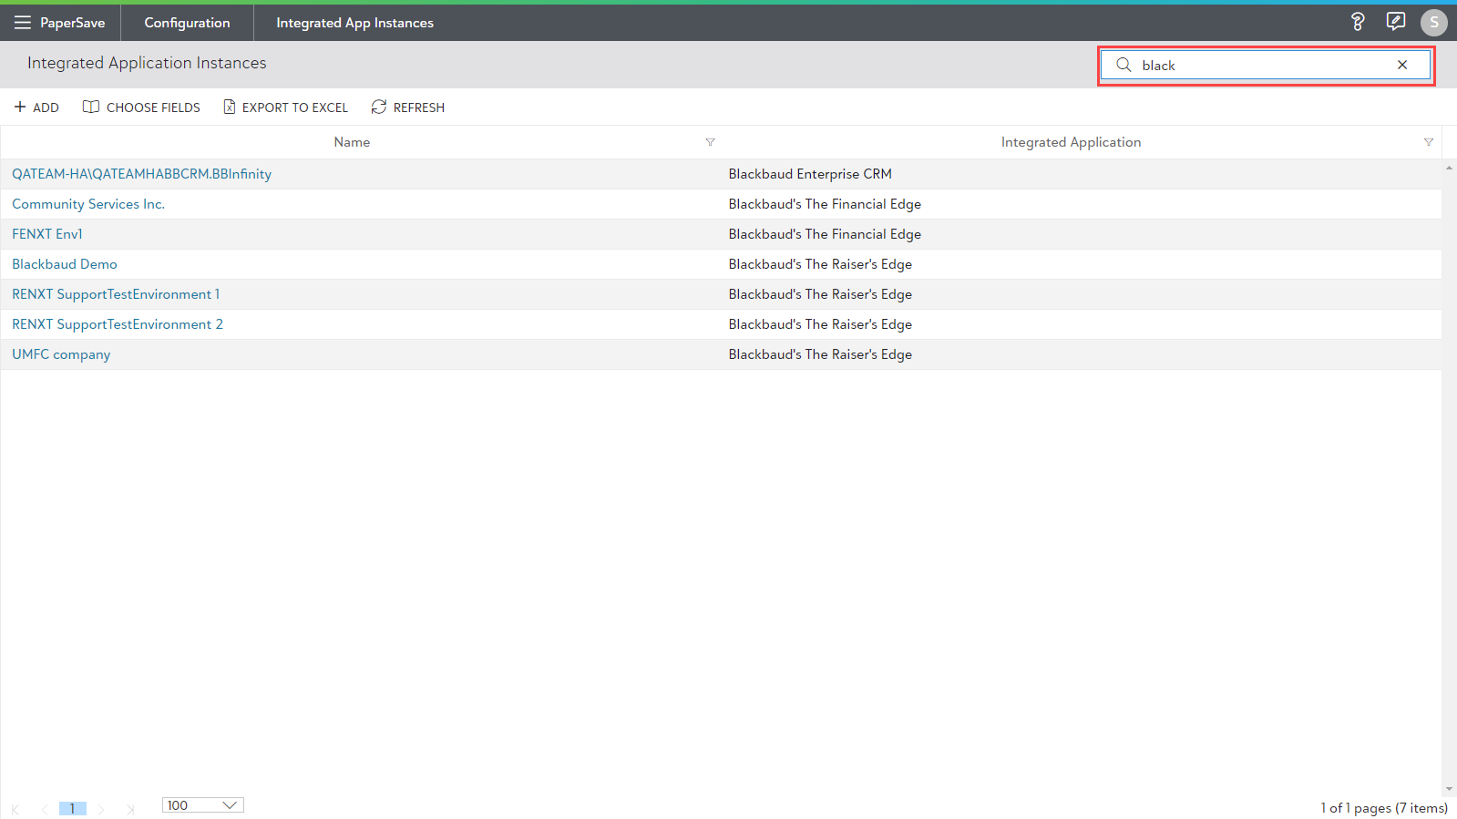Open the Configuration menu

coord(187,23)
